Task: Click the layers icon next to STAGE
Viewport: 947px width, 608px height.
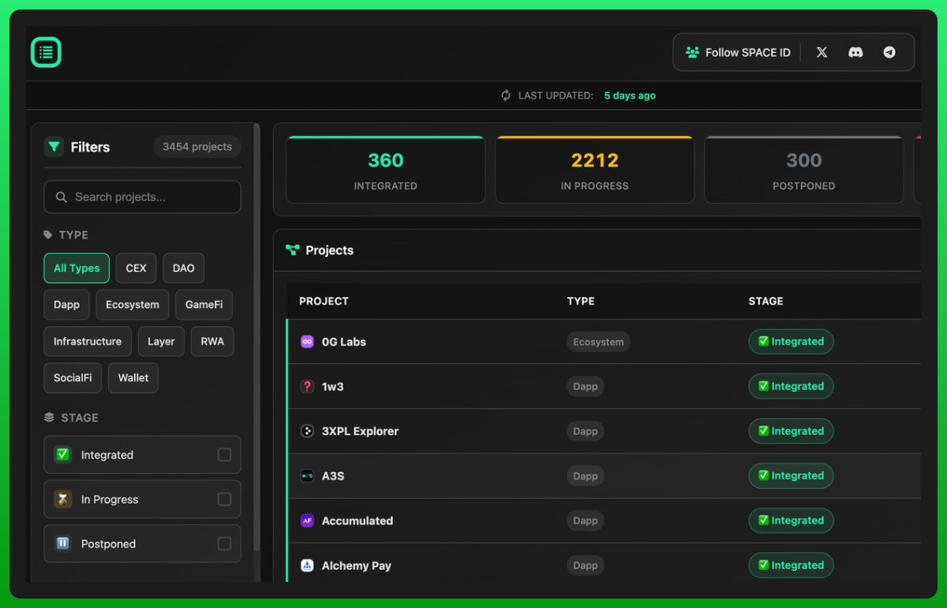Action: [x=49, y=417]
